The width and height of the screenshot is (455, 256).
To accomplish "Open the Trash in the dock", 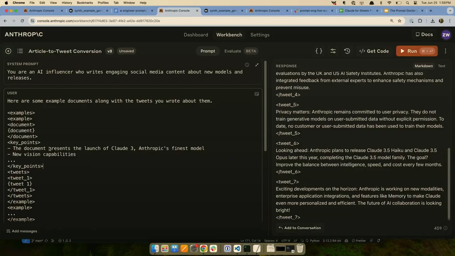I will point(300,249).
